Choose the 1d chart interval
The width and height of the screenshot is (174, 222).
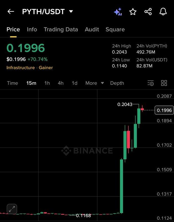tap(75, 83)
